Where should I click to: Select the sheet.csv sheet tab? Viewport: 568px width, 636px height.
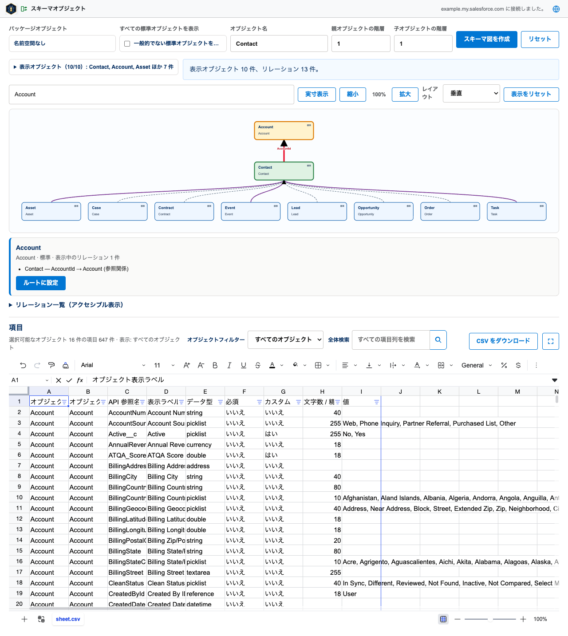tap(68, 619)
